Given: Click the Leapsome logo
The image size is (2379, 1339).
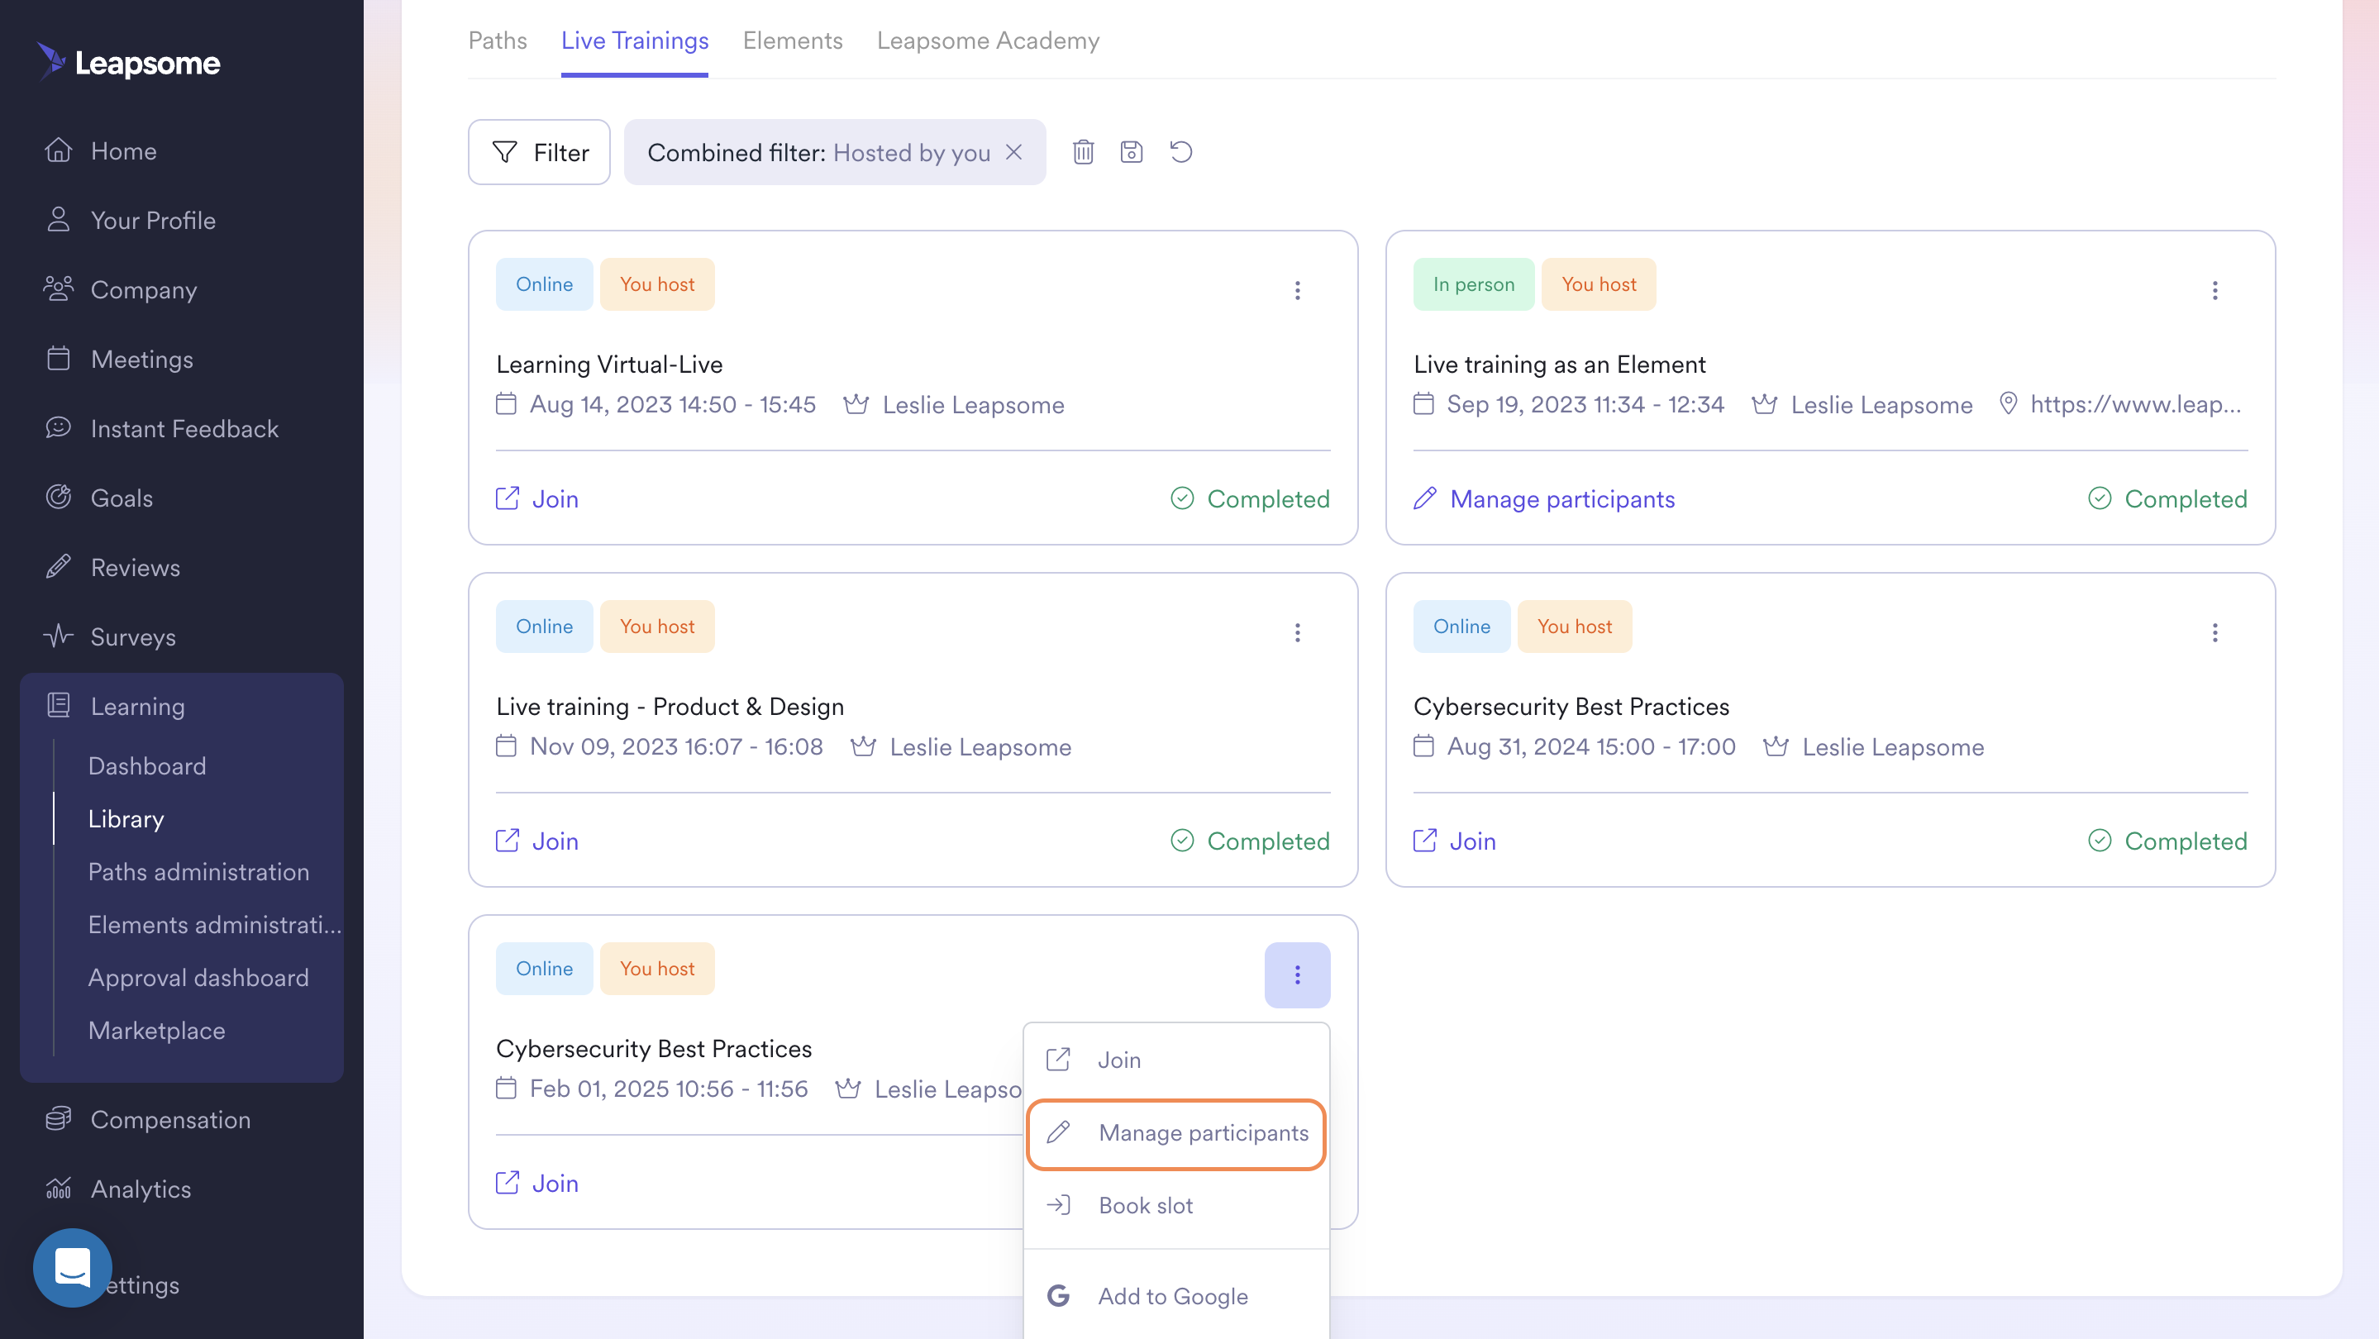Looking at the screenshot, I should pyautogui.click(x=128, y=62).
